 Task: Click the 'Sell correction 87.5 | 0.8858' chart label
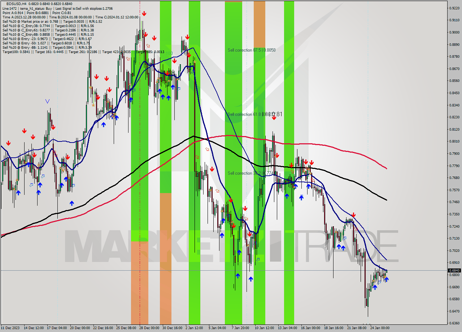pos(252,50)
